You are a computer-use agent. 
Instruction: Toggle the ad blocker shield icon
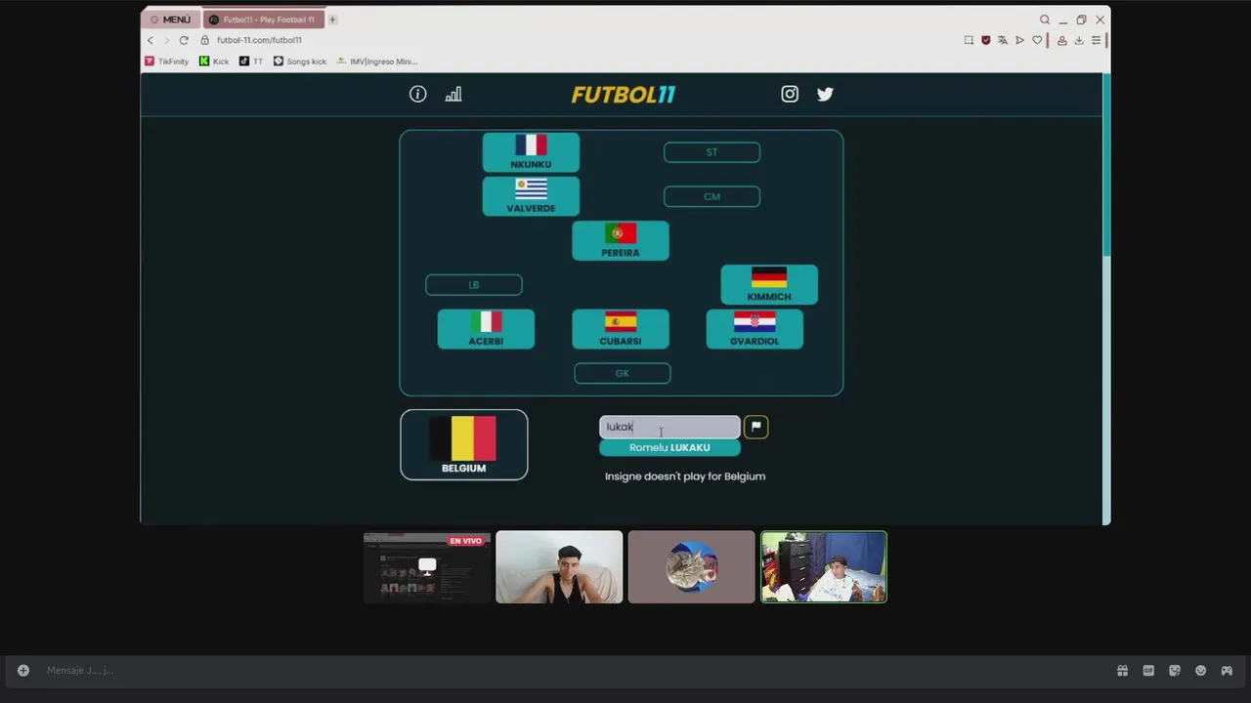click(985, 40)
